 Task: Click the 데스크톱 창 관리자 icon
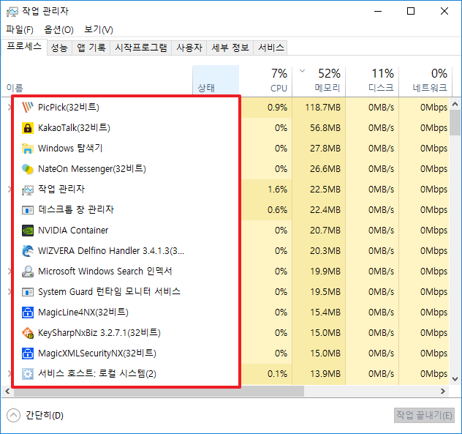click(27, 210)
